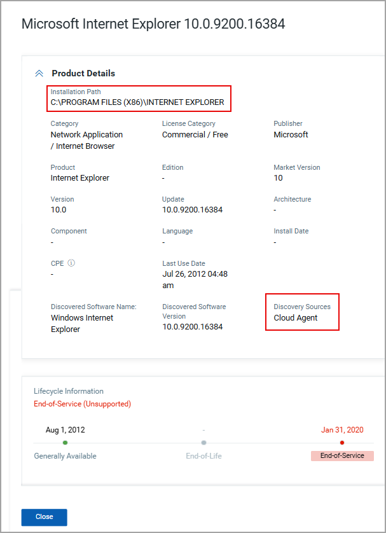The width and height of the screenshot is (386, 533).
Task: Click the End-of-Life gray timeline dot
Action: point(203,443)
